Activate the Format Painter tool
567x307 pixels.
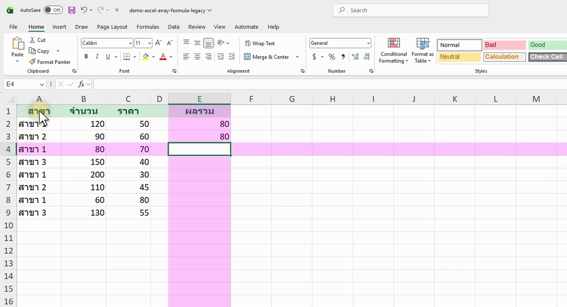tap(50, 62)
